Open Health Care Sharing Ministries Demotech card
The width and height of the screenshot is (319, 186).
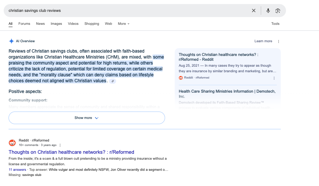click(x=227, y=94)
